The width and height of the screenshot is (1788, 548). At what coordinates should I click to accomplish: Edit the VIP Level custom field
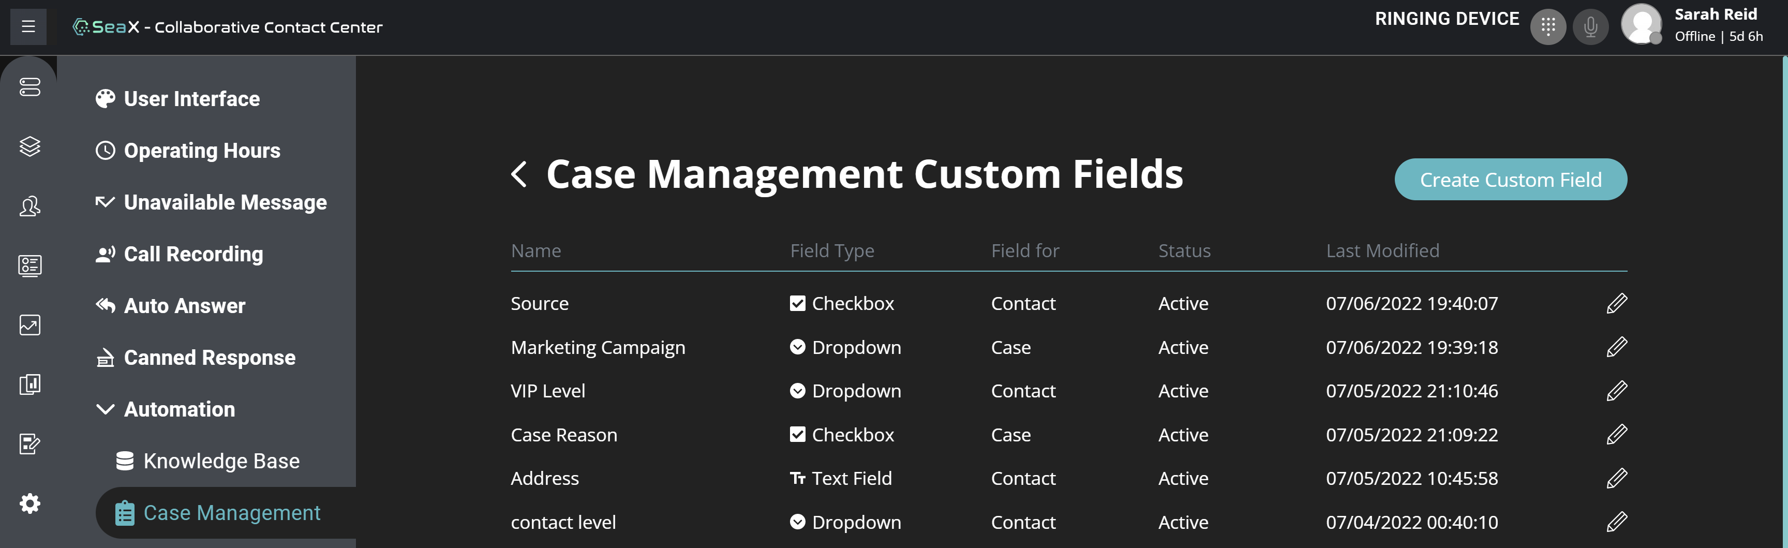click(1616, 391)
